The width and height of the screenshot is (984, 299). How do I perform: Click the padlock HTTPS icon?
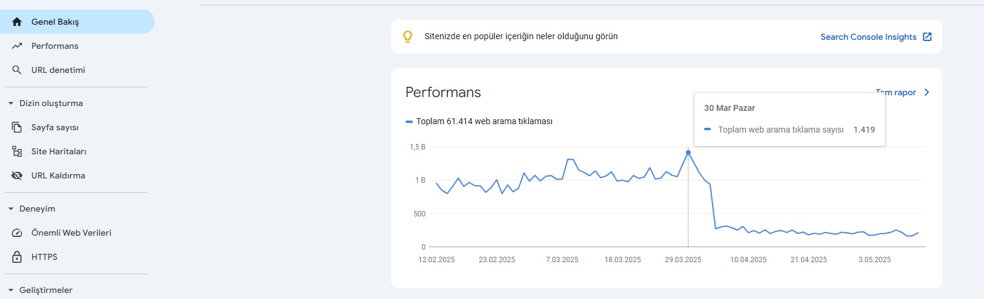[17, 257]
